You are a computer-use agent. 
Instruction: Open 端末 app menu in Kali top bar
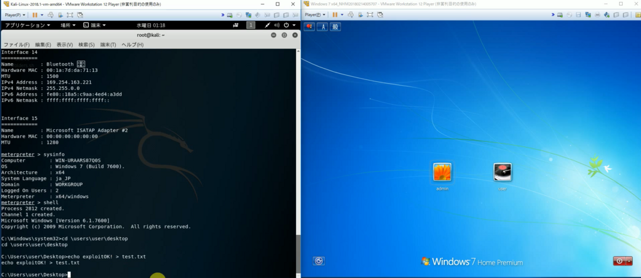95,26
